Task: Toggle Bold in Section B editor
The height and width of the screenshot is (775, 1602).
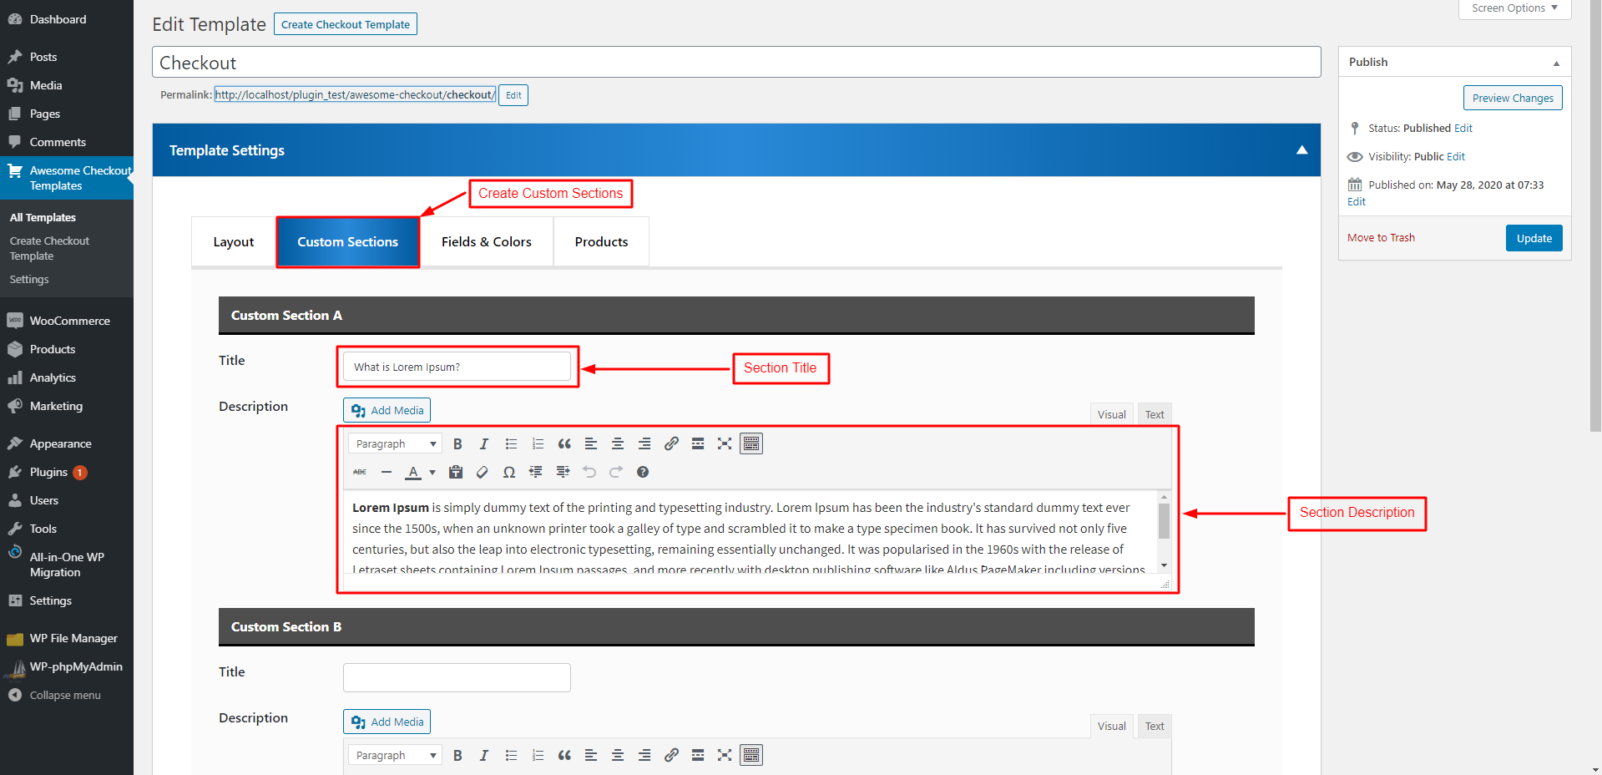Action: 457,755
